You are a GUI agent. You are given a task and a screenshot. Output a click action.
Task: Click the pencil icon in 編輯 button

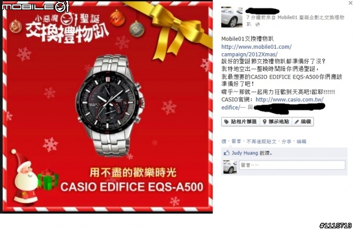coord(296,122)
